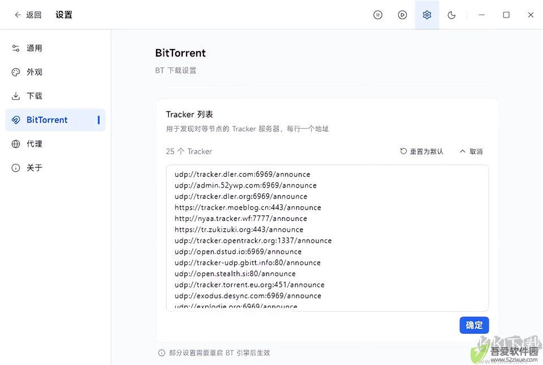
Task: Open 代理 proxy settings tab
Action: point(55,144)
